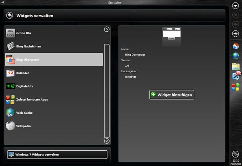
Task: Select Web-Suche list entry
Action: [x=54, y=113]
